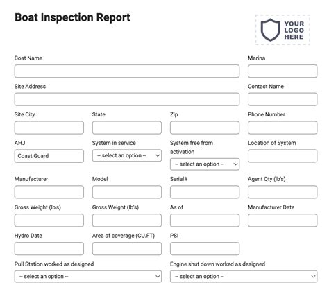Focus the Contact Name field

click(x=282, y=99)
